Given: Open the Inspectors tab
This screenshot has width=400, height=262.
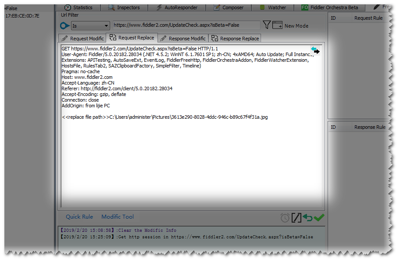Looking at the screenshot, I should pyautogui.click(x=124, y=7).
